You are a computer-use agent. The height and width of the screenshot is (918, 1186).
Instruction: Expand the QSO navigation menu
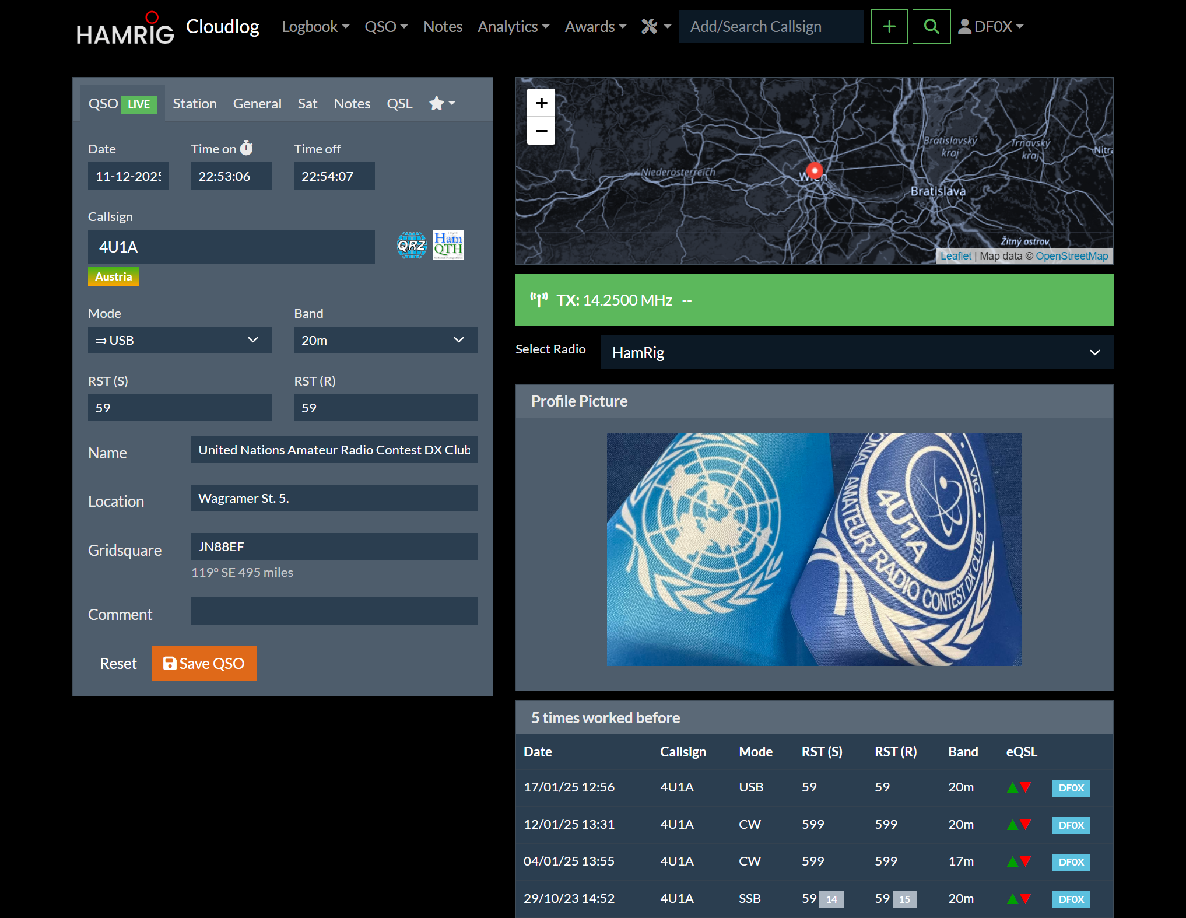386,27
